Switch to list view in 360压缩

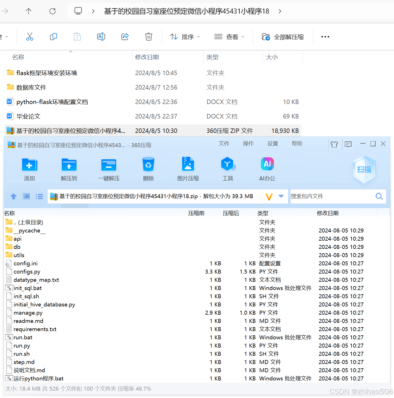[39, 196]
